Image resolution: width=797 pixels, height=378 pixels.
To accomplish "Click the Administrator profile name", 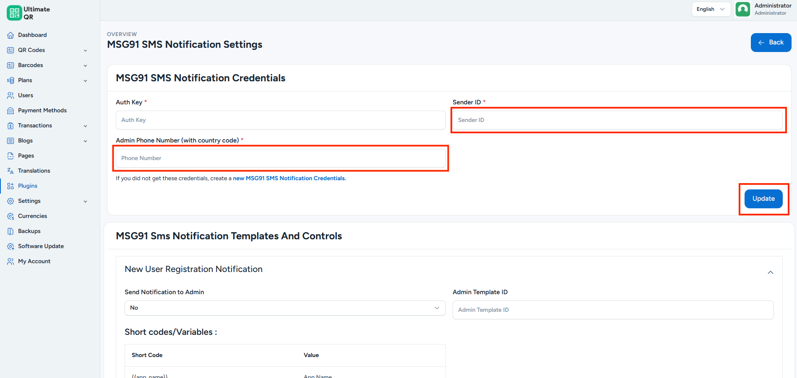I will 773,6.
